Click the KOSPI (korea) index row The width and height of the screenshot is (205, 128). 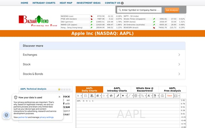click(154, 22)
